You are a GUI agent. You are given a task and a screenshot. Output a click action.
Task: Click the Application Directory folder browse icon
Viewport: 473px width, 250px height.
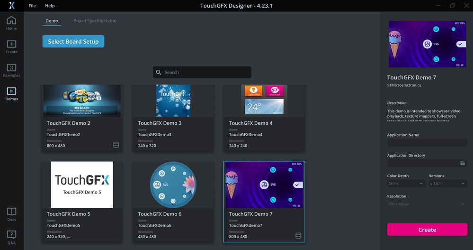tap(463, 163)
